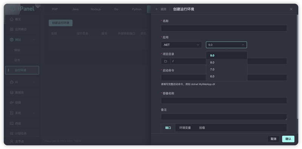Click the 运行目录 column header

click(x=82, y=34)
